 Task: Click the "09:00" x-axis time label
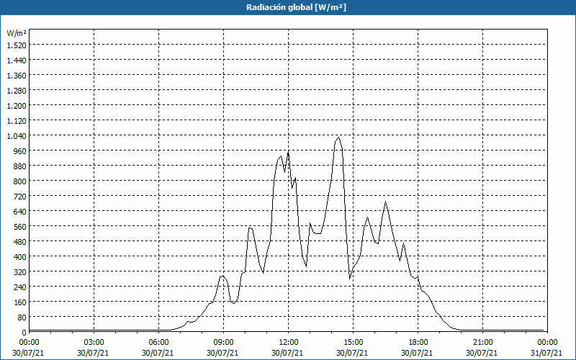[223, 343]
